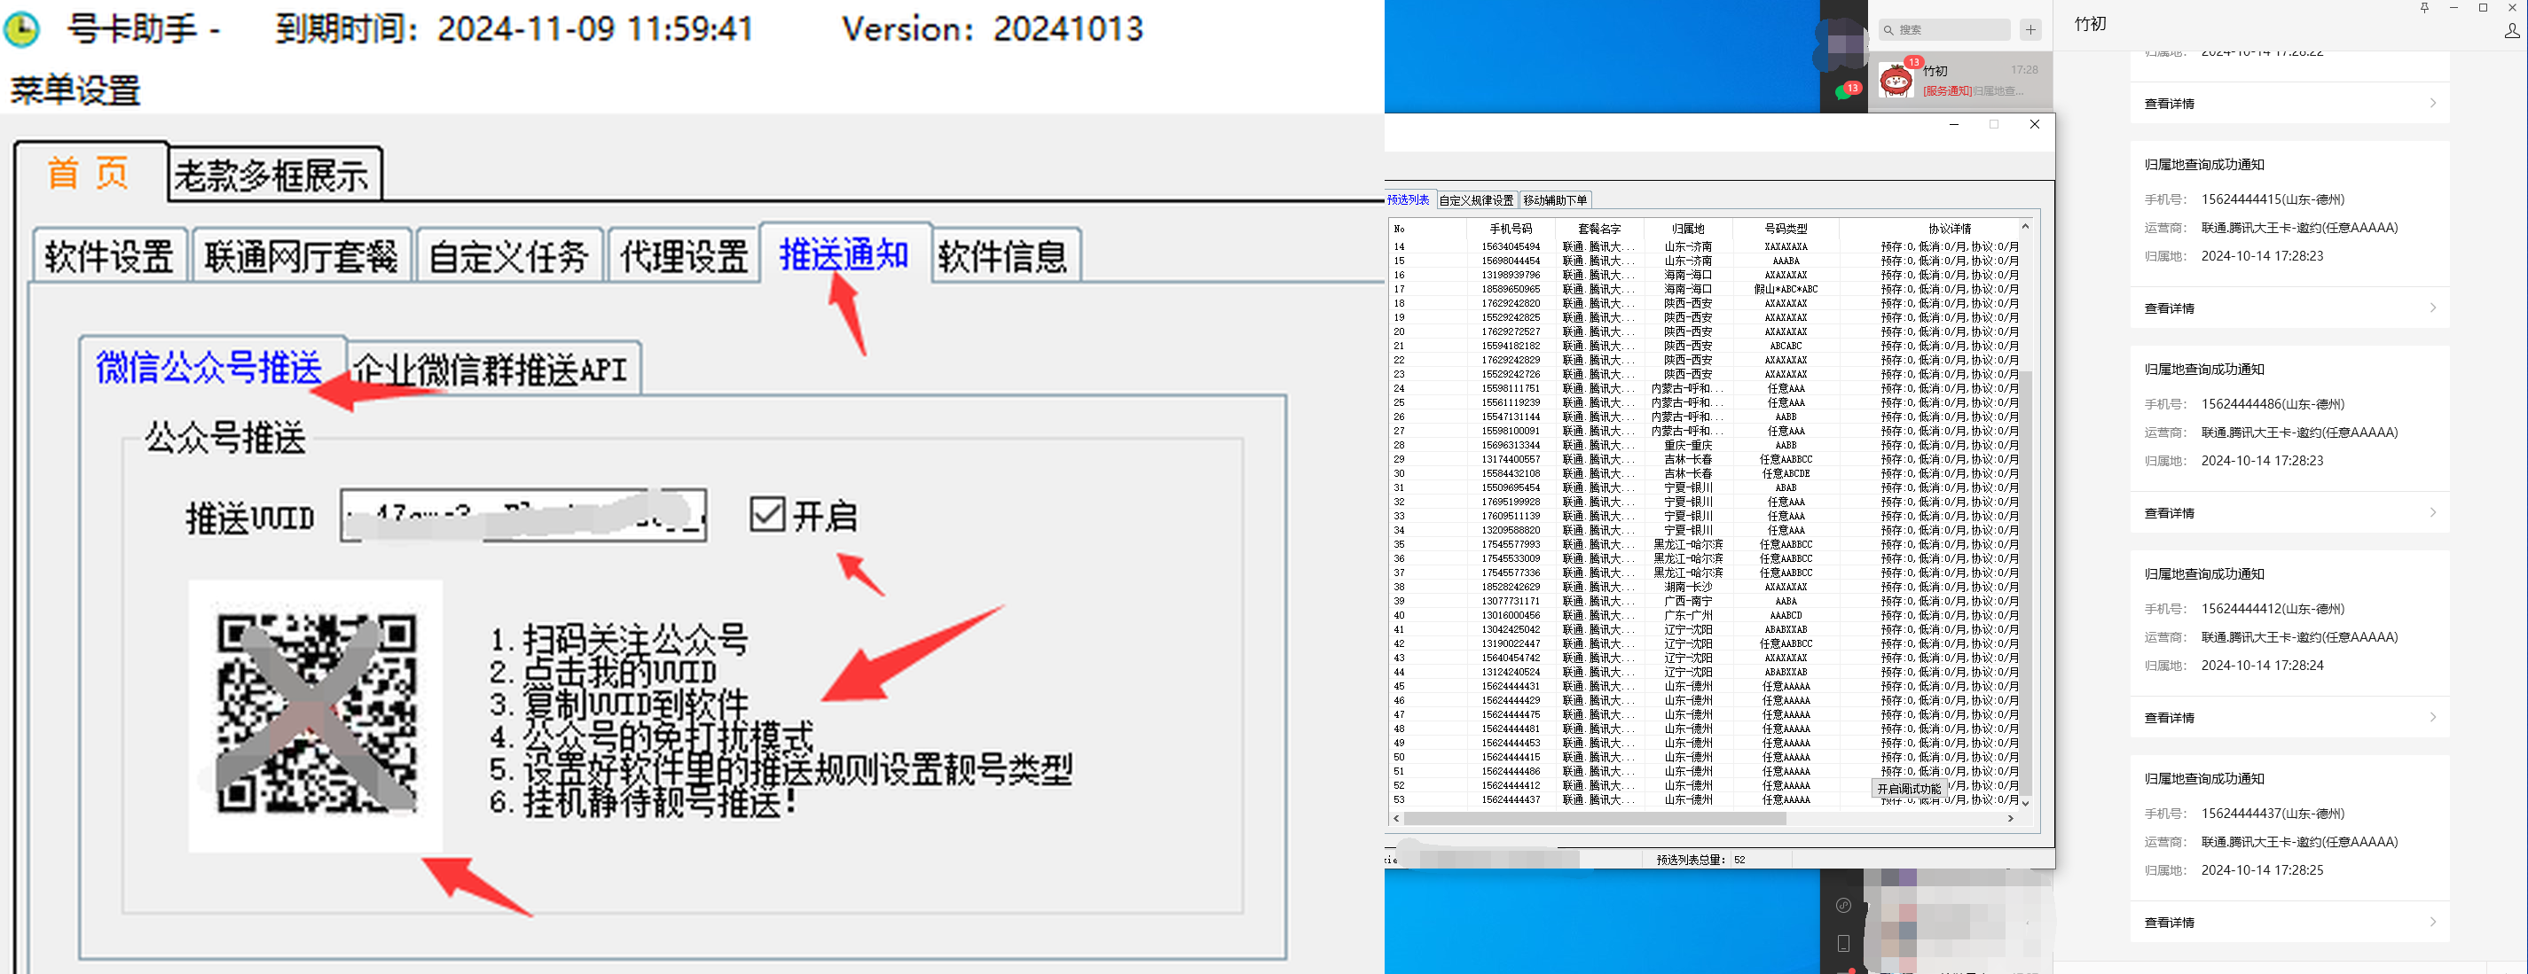Image resolution: width=2528 pixels, height=974 pixels.
Task: Open the 联通网厅套餐 tab
Action: tap(302, 257)
